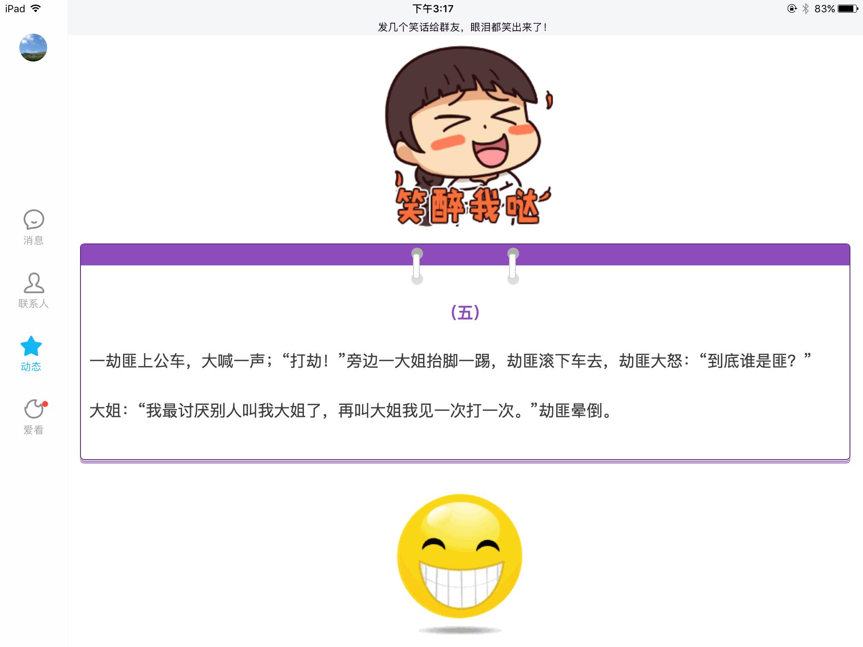The height and width of the screenshot is (647, 863).
Task: Open the 爱看 icon with red dot
Action: coord(34,409)
